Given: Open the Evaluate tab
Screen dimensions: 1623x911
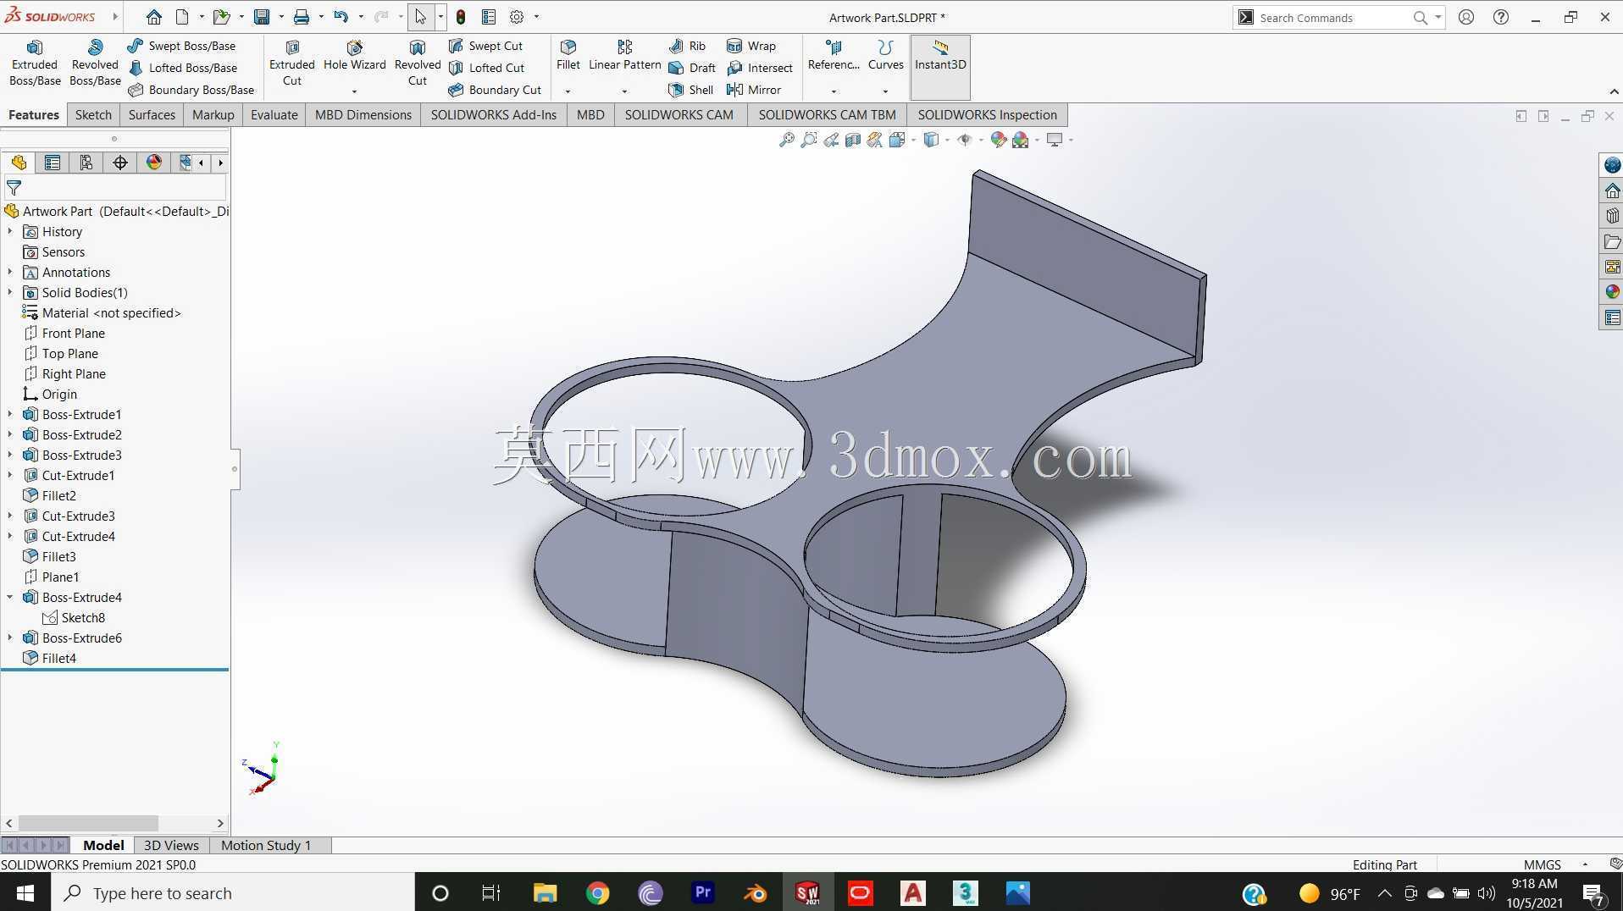Looking at the screenshot, I should (x=274, y=115).
